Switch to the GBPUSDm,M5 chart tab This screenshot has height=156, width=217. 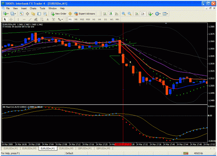103,148
